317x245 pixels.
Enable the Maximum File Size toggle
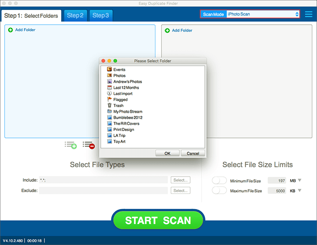[x=219, y=191]
